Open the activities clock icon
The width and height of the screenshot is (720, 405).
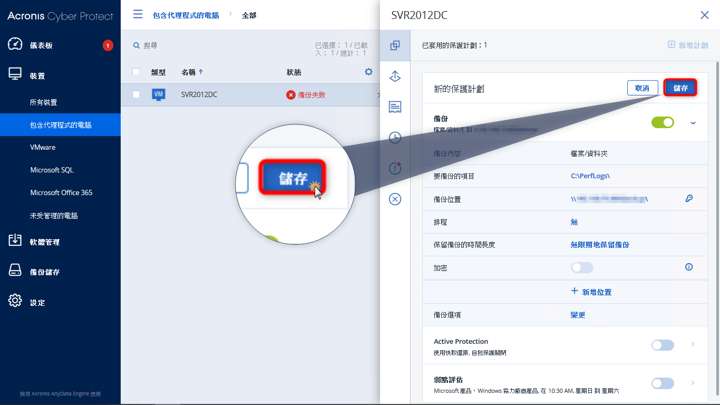click(x=395, y=138)
